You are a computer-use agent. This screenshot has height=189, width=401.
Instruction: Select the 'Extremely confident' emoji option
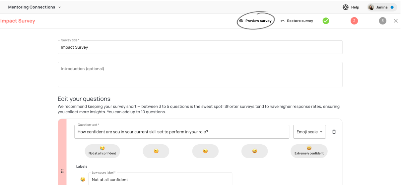(309, 151)
